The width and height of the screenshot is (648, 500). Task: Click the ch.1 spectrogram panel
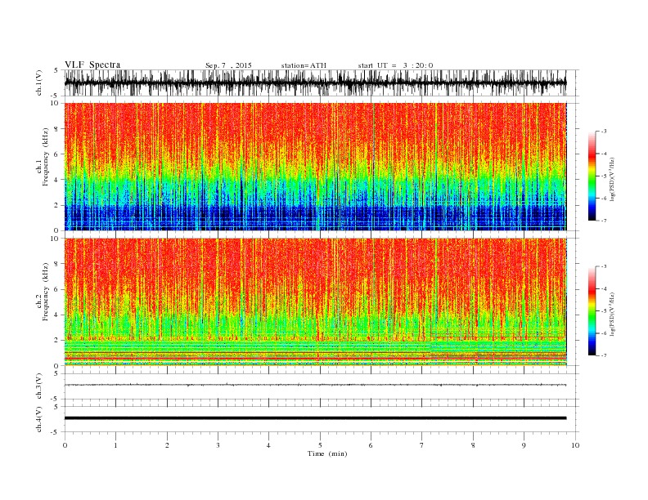[x=315, y=167]
